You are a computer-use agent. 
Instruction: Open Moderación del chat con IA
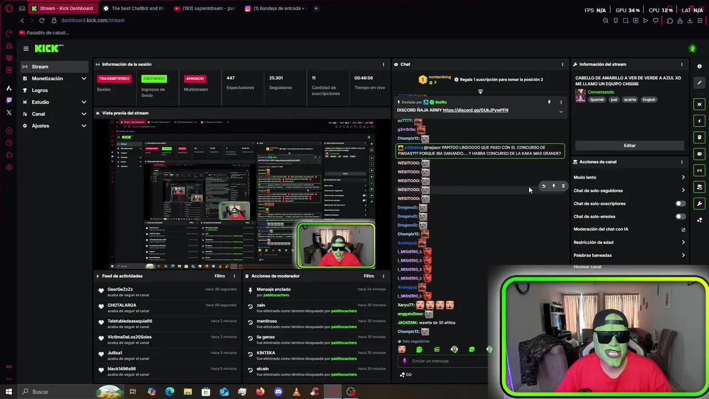629,229
